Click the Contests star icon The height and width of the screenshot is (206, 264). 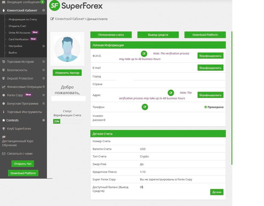(3, 120)
